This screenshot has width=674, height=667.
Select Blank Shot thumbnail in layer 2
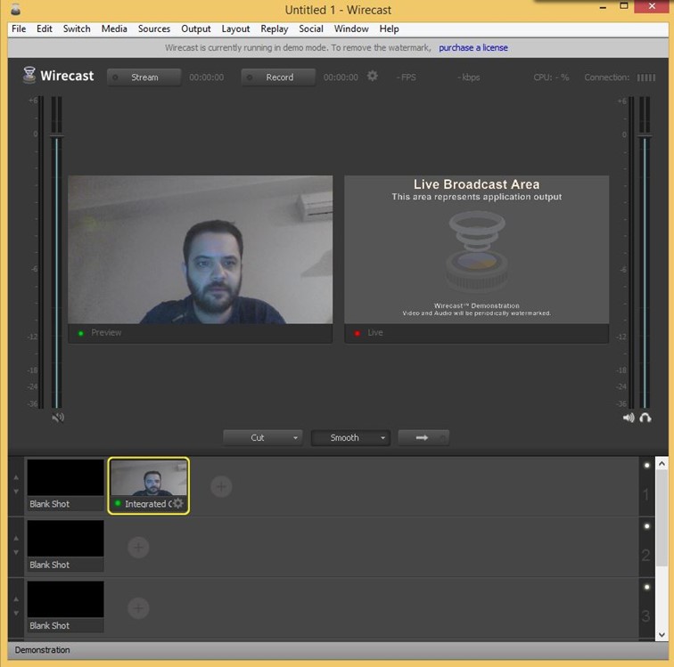65,546
